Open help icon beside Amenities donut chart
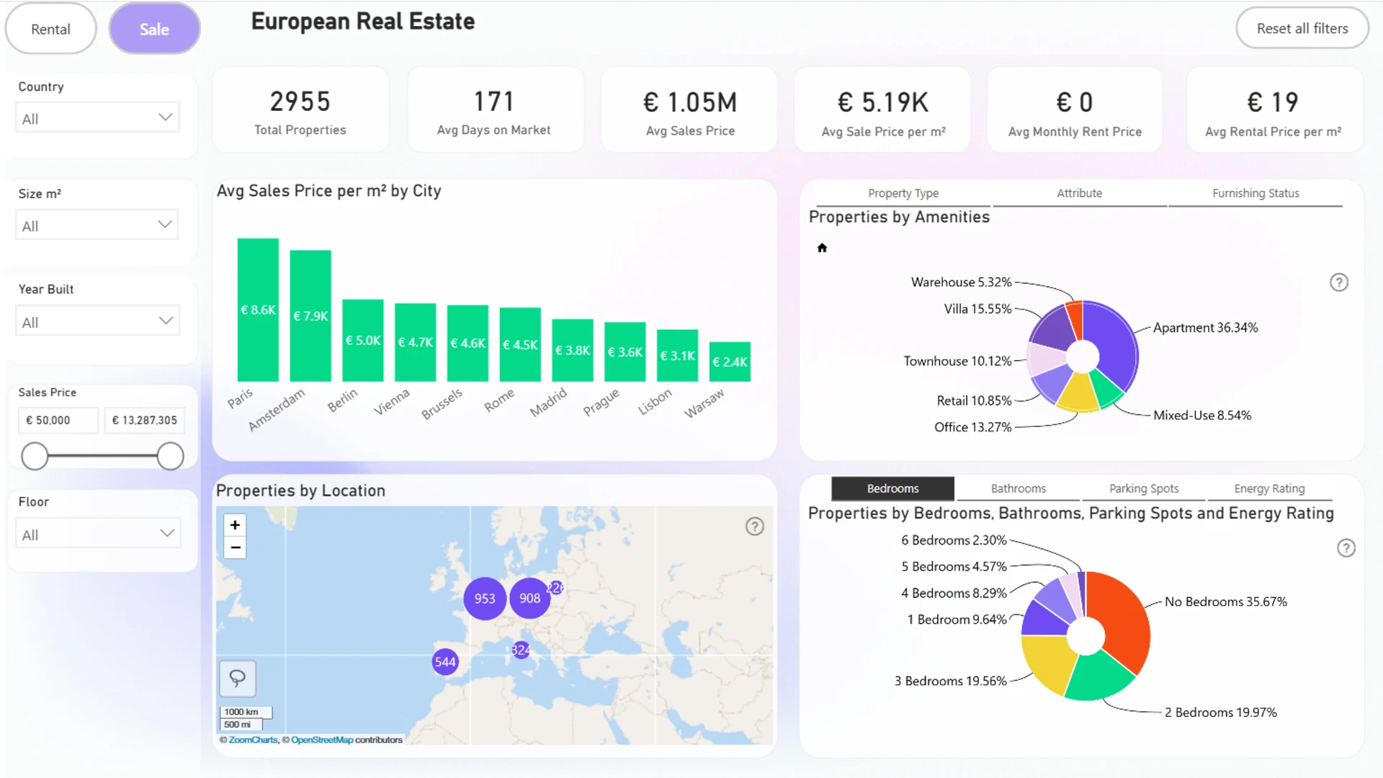This screenshot has height=778, width=1383. pos(1338,282)
